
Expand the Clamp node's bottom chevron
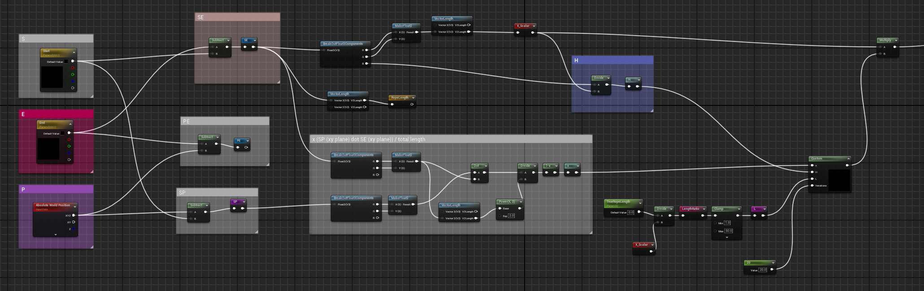pos(727,237)
